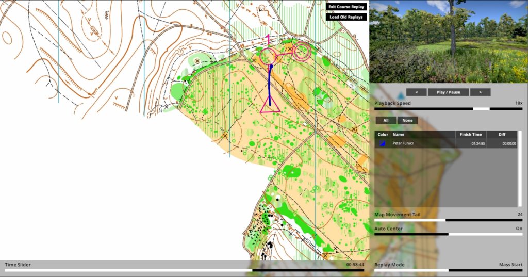
Task: Click the runner list scrollbar
Action: pos(521,169)
